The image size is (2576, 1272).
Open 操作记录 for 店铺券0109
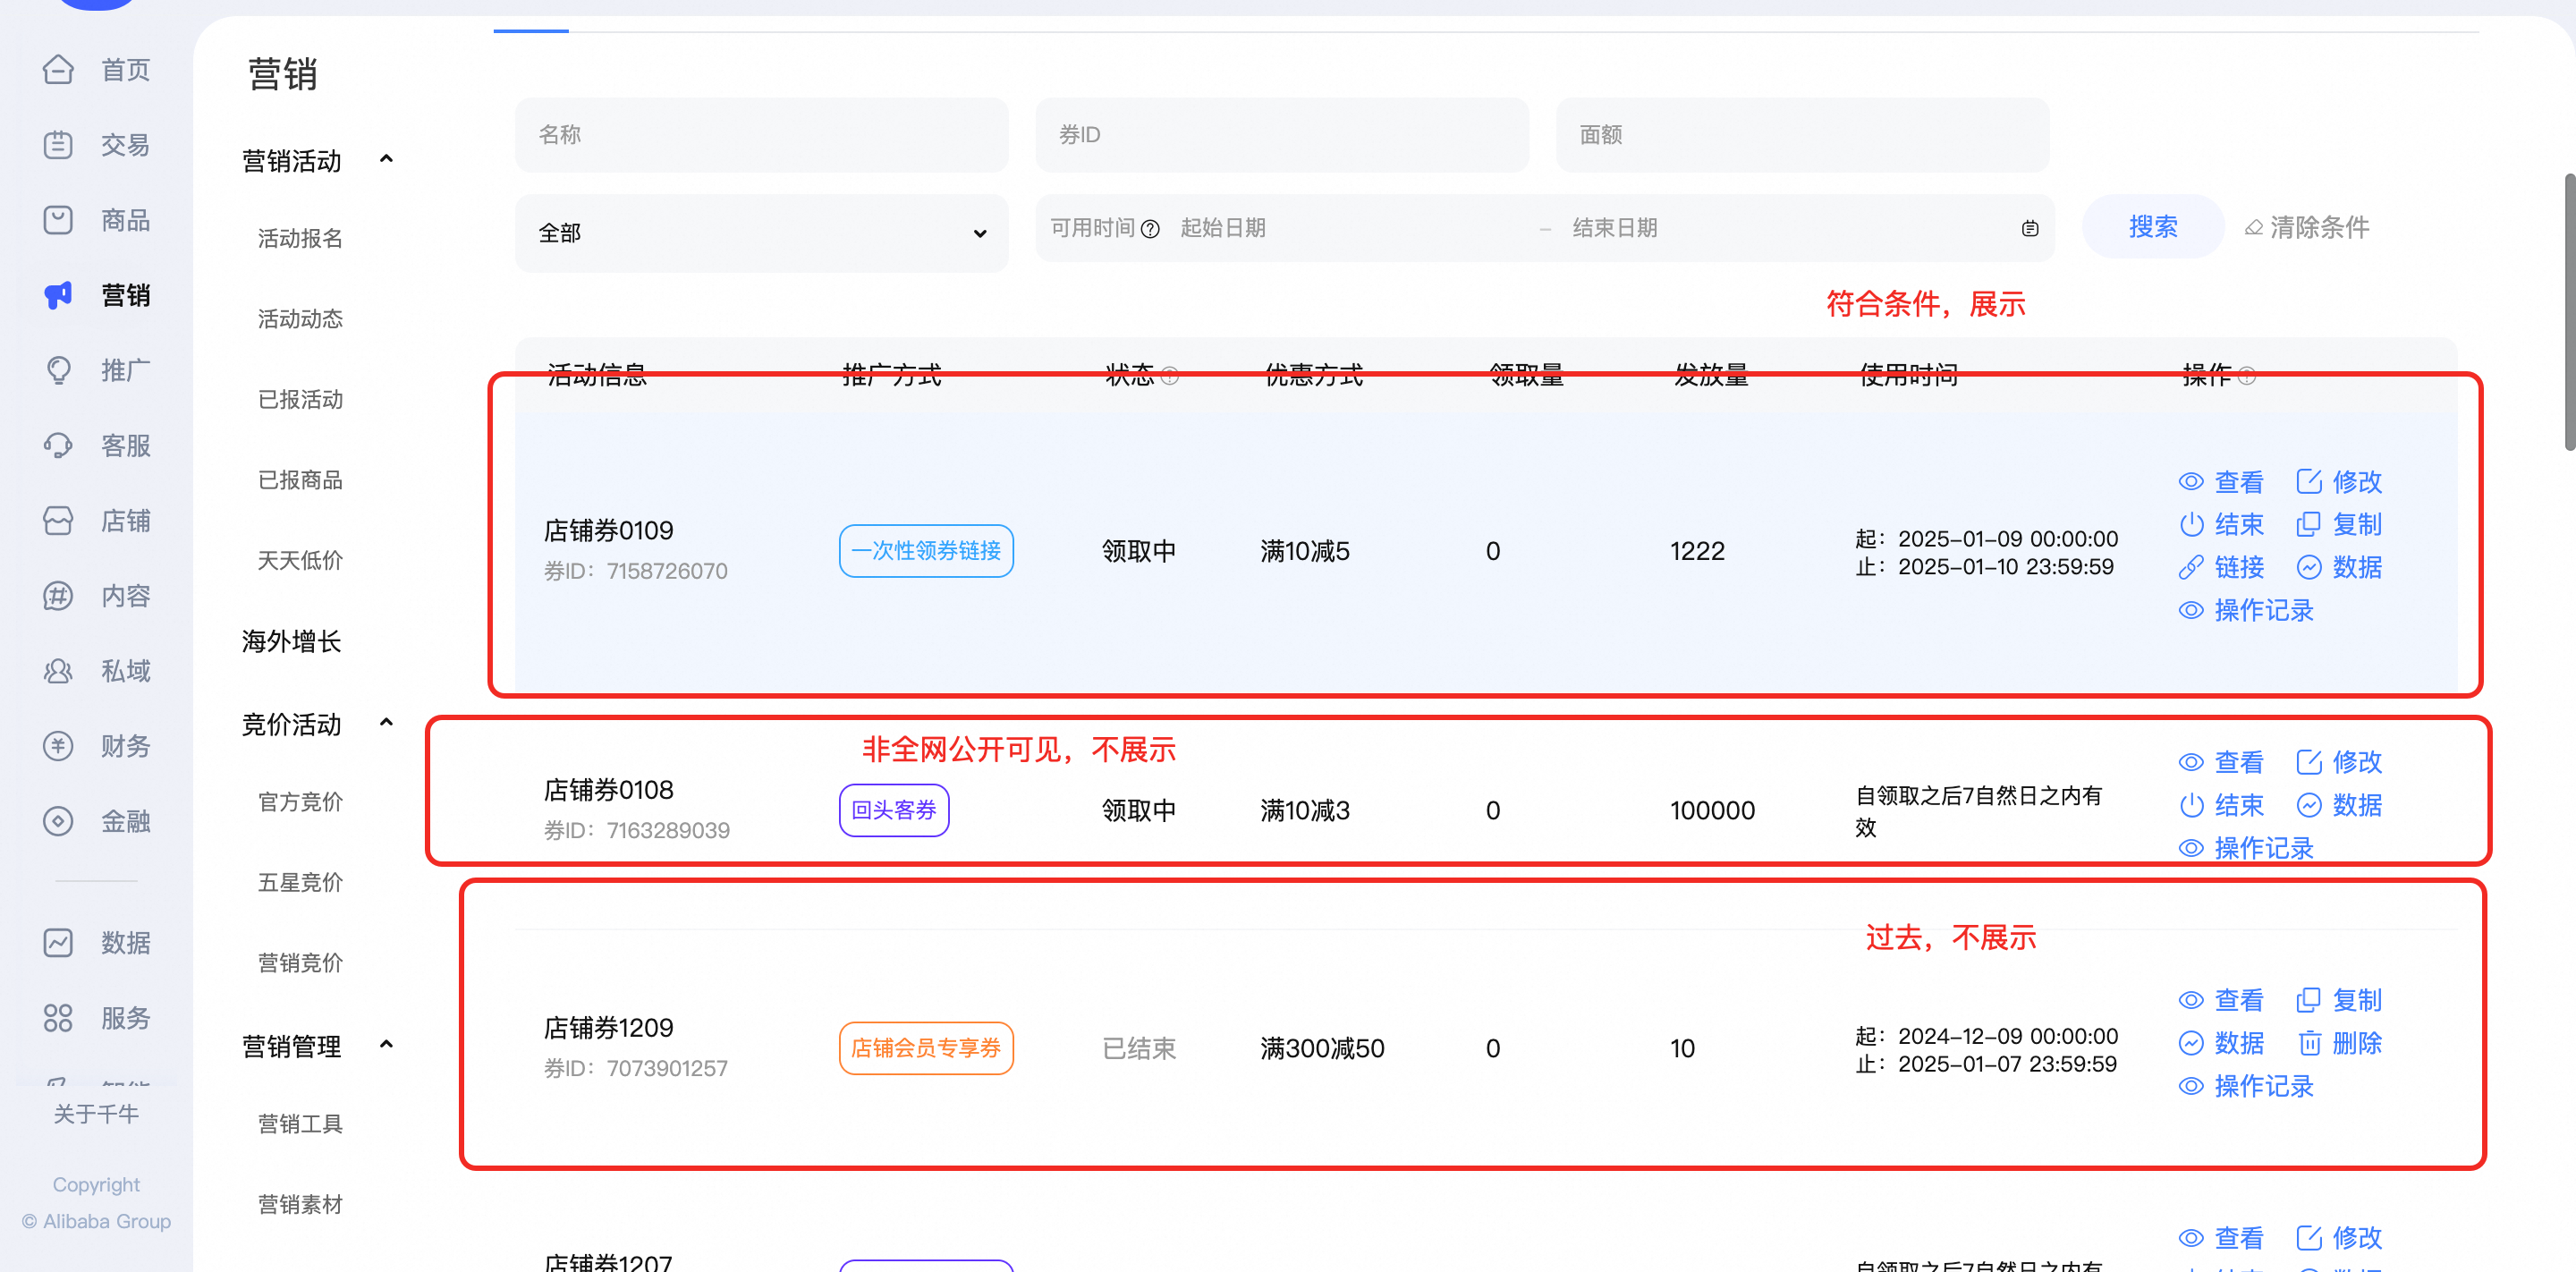(2245, 611)
